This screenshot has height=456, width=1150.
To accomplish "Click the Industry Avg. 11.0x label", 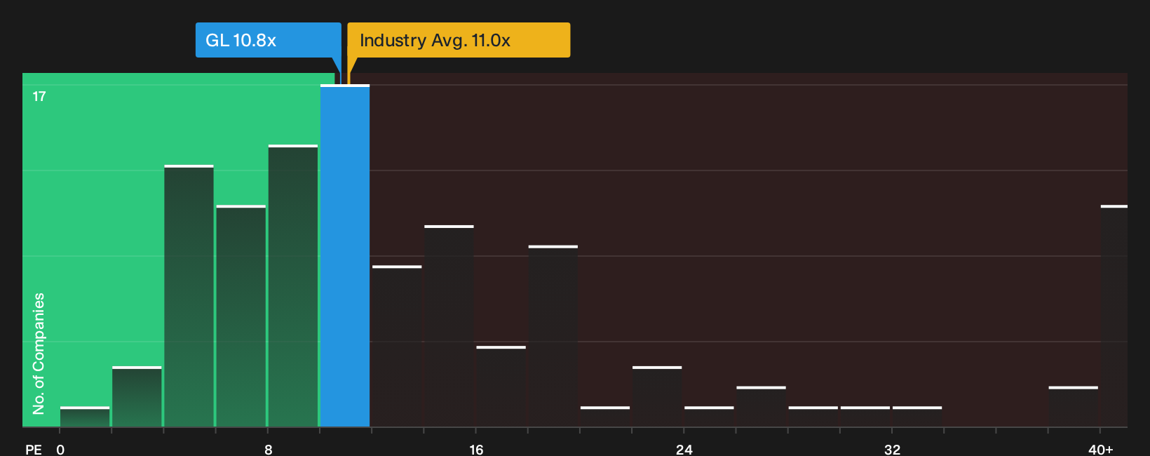I will [x=459, y=40].
